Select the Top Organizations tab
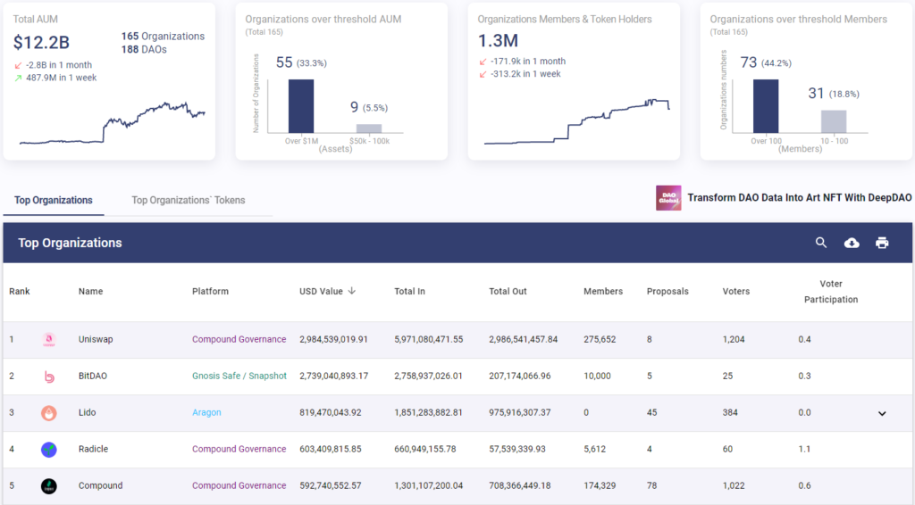This screenshot has height=505, width=915. (x=54, y=200)
